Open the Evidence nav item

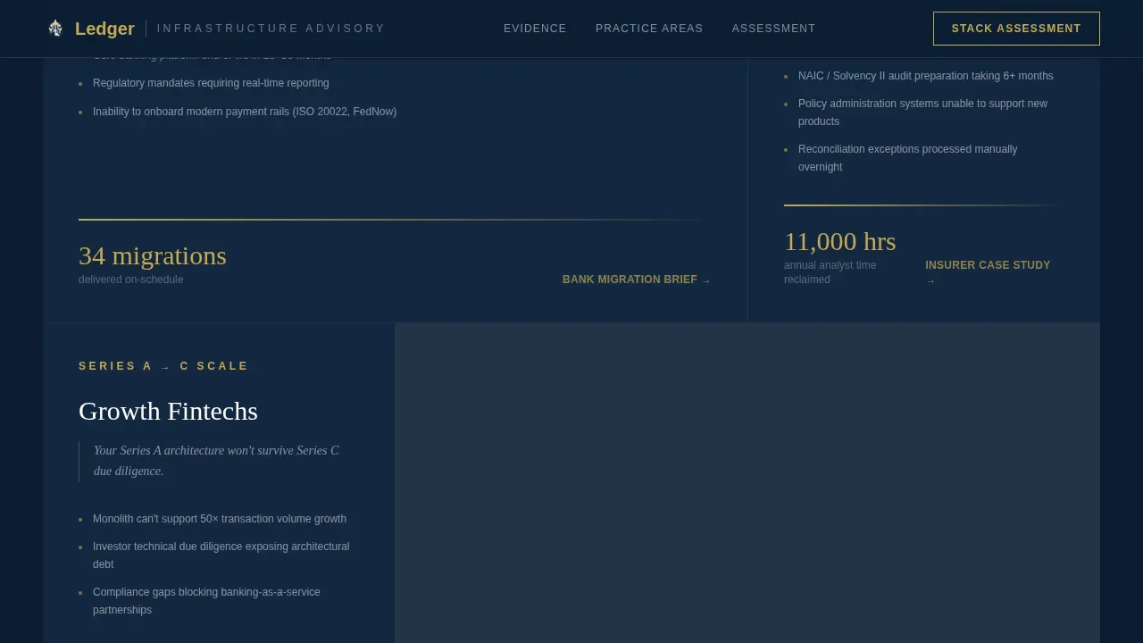[x=535, y=29]
